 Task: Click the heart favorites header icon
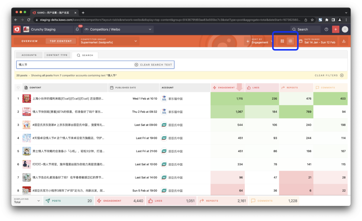coord(18,88)
